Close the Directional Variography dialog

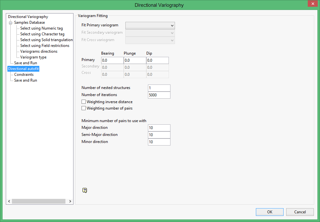click(312, 4)
